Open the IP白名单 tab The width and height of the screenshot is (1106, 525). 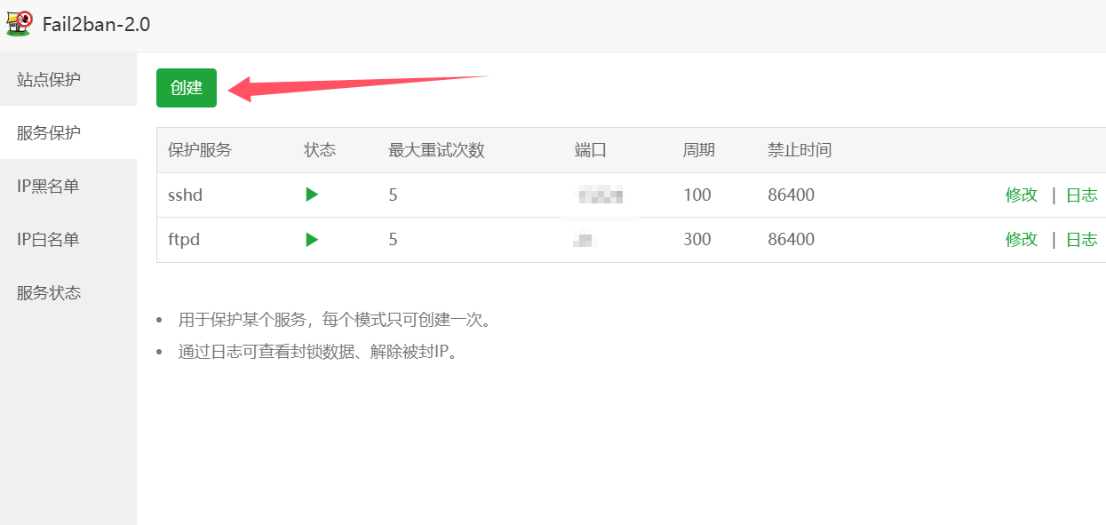coord(68,239)
